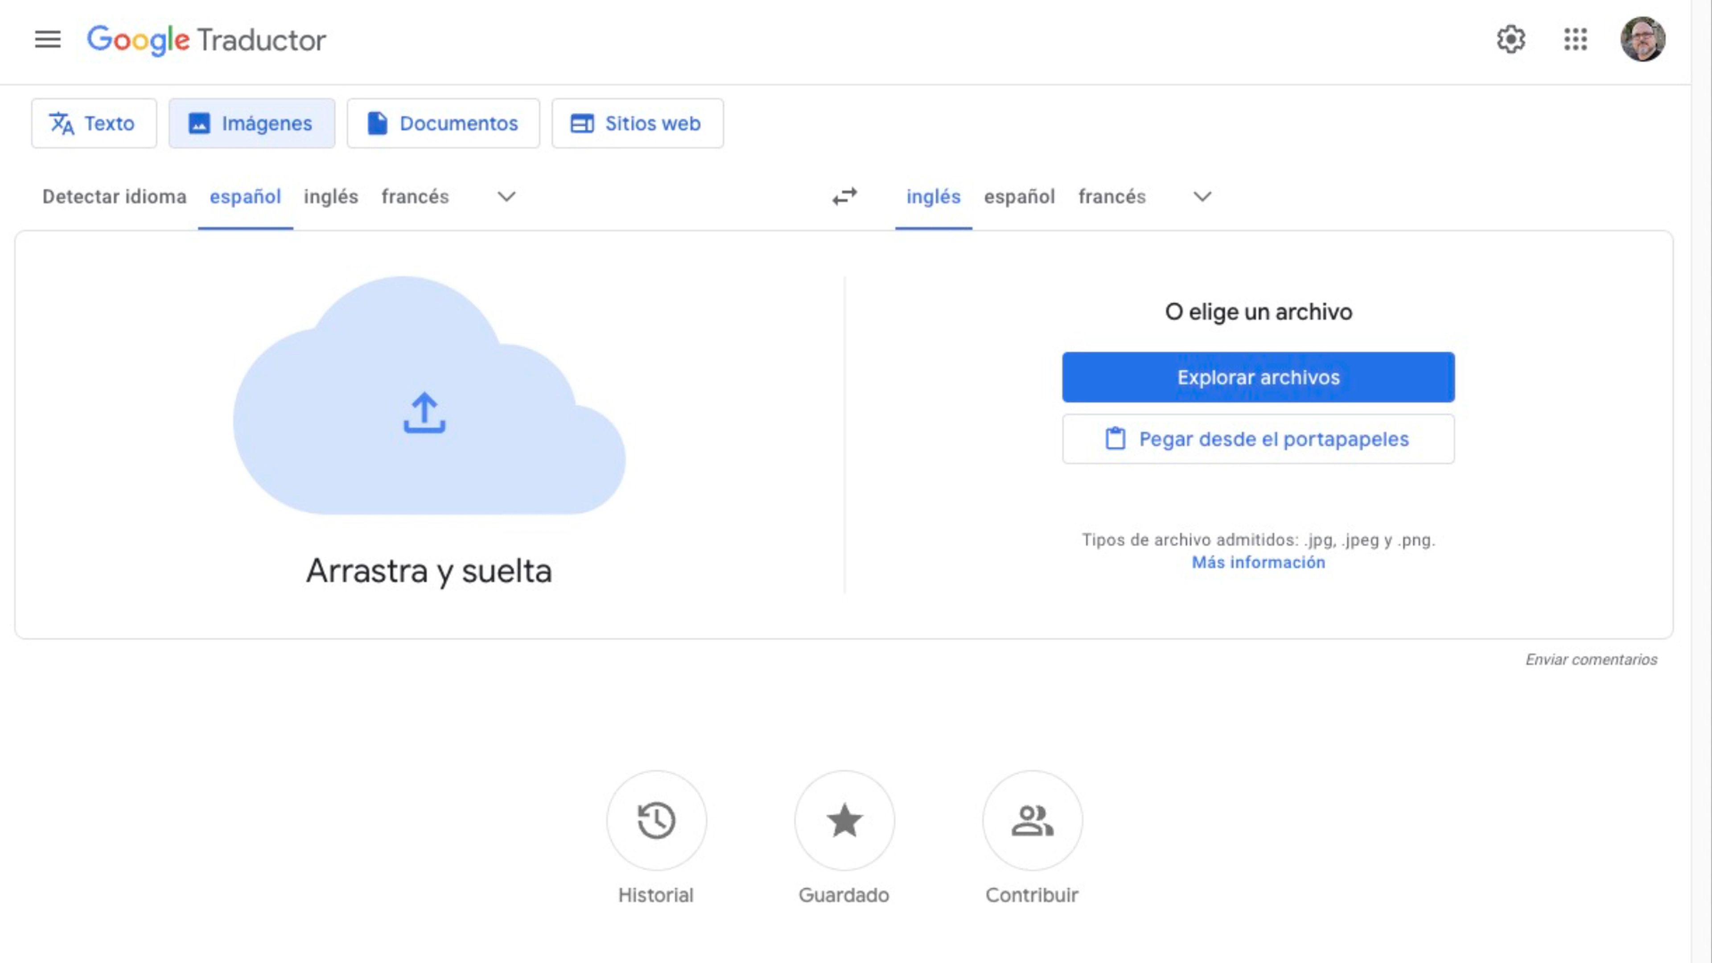
Task: Select francés as target language
Action: tap(1112, 197)
